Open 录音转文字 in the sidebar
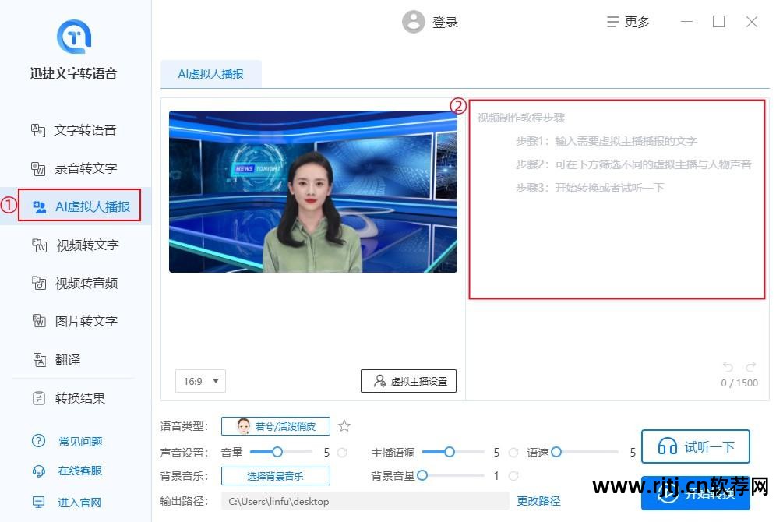Screen dimensions: 776x522 (x=74, y=168)
